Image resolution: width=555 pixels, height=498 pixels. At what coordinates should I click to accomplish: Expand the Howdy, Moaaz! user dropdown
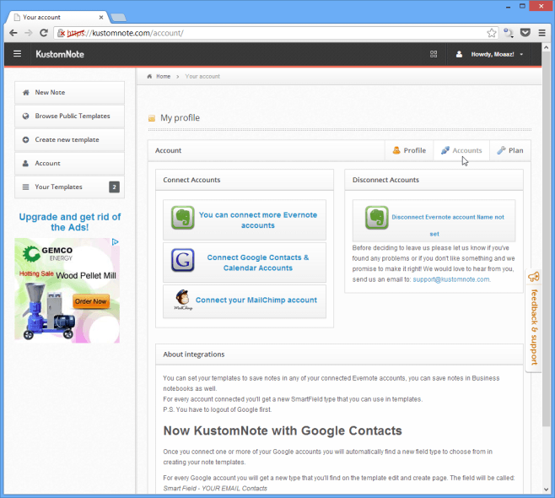(x=489, y=54)
